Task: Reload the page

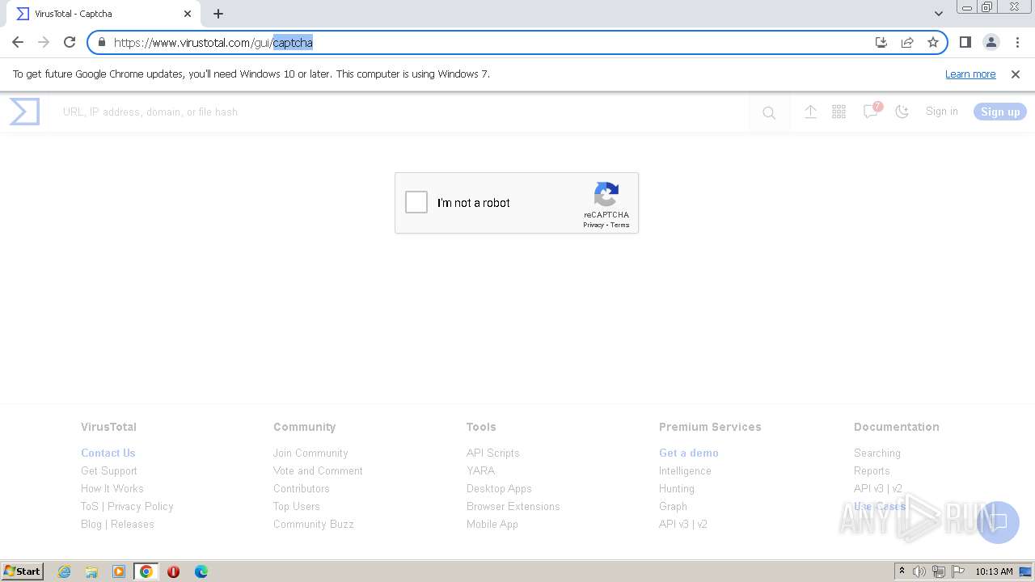Action: tap(70, 42)
